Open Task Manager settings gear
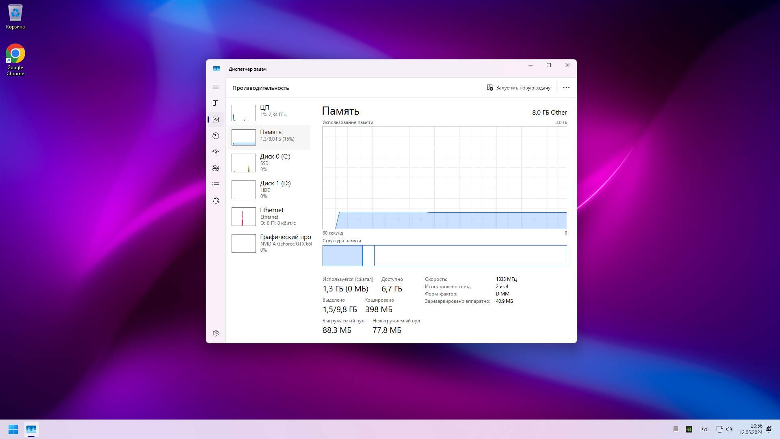780x439 pixels. point(216,333)
